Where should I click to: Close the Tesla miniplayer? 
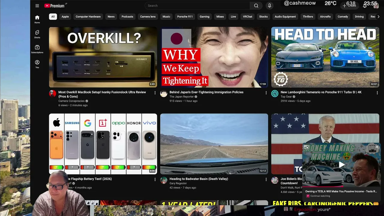pos(377,147)
